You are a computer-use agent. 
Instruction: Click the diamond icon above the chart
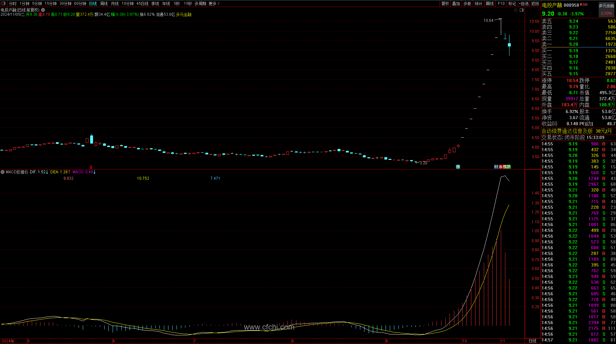516,10
